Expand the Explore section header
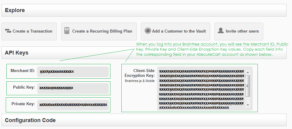The height and width of the screenshot is (129, 292). 144,10
